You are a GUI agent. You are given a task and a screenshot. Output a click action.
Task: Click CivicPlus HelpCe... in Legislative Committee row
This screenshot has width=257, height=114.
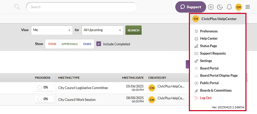click(x=171, y=86)
